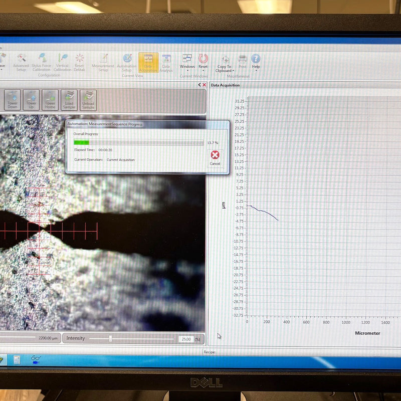401x401 pixels.
Task: Click the Tower Down button
Action: pos(12,100)
